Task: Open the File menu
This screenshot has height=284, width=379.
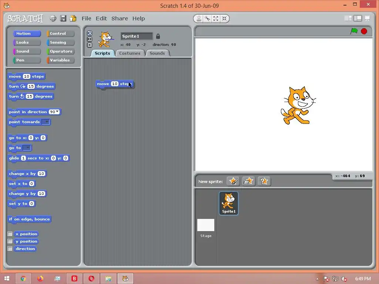Action: click(87, 18)
